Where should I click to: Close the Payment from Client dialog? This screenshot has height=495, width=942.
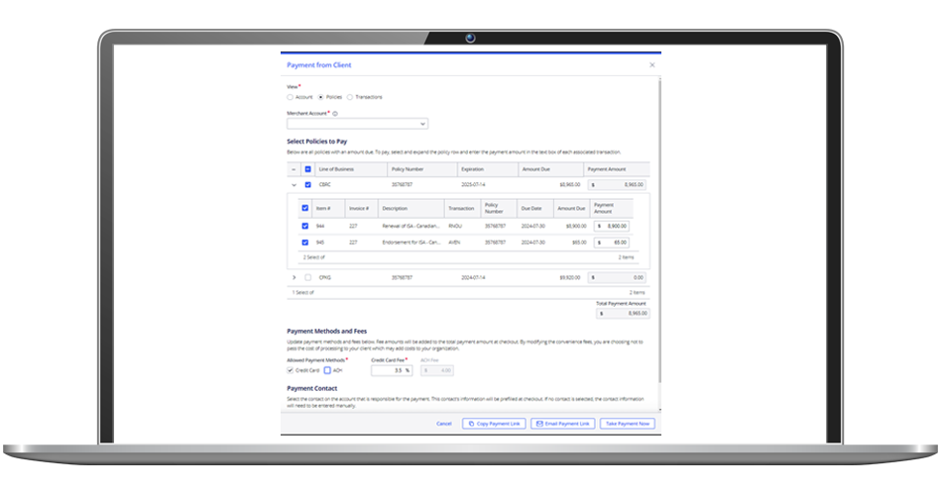tap(651, 64)
